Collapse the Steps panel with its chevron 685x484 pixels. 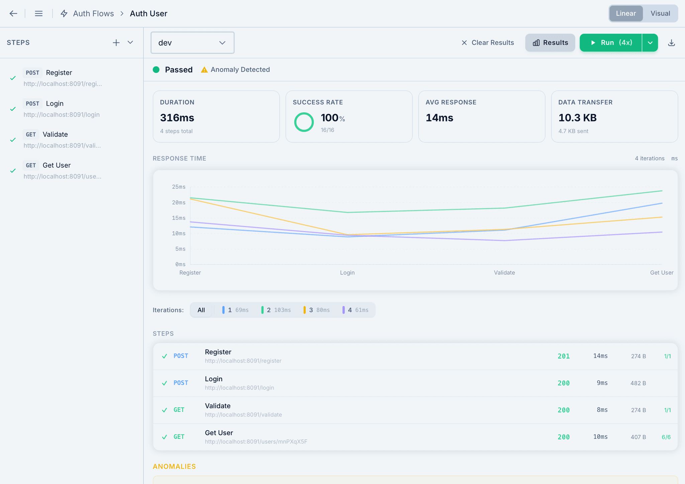coord(130,42)
